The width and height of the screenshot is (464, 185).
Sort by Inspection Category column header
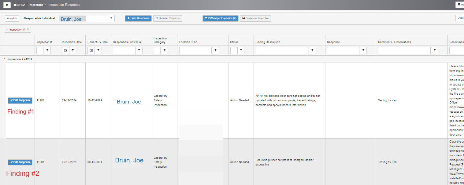(160, 40)
